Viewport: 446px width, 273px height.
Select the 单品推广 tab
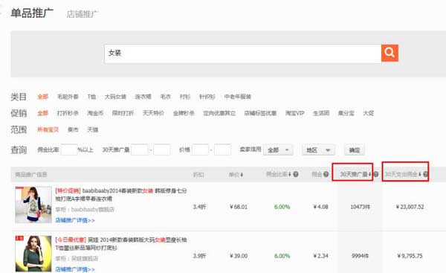pos(32,13)
